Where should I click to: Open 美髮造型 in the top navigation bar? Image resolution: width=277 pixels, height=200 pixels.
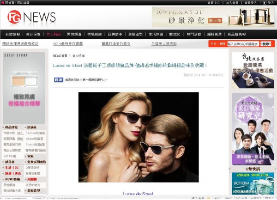pos(135,34)
